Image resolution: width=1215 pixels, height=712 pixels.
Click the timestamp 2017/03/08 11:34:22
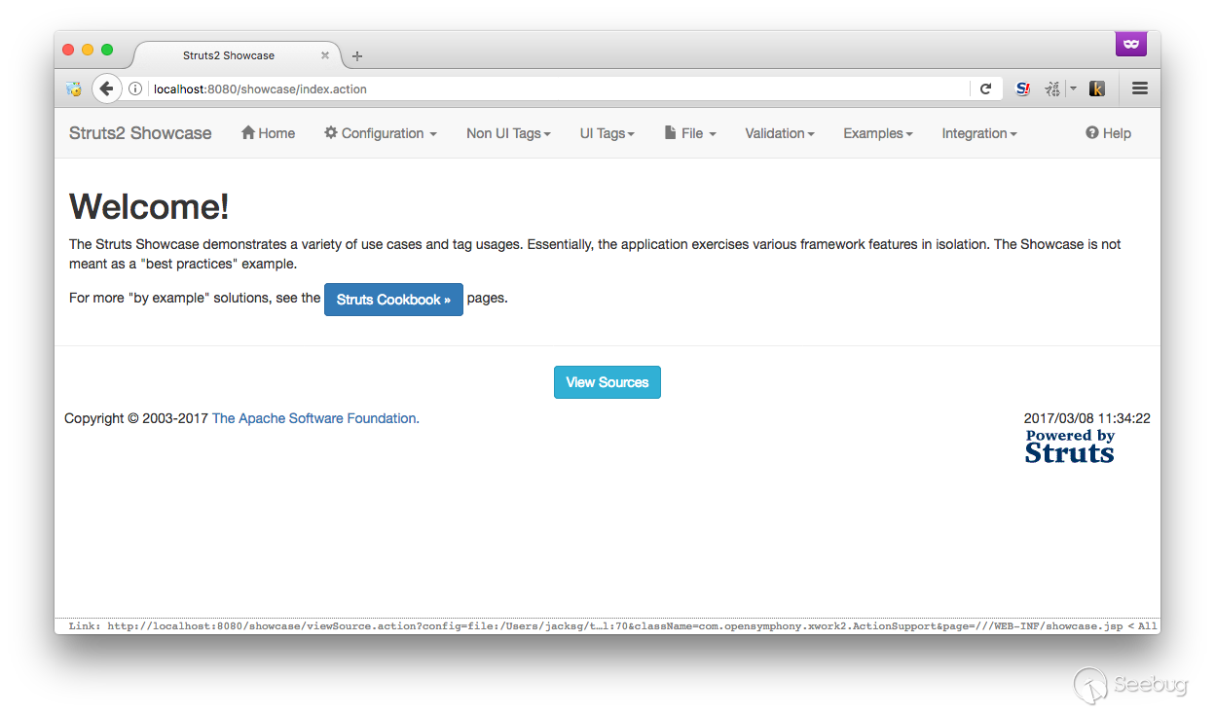click(1087, 418)
